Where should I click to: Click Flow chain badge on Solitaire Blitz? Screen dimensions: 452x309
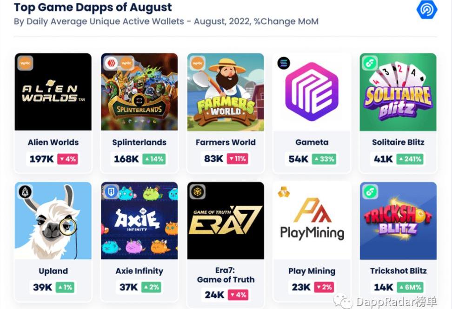pos(370,63)
